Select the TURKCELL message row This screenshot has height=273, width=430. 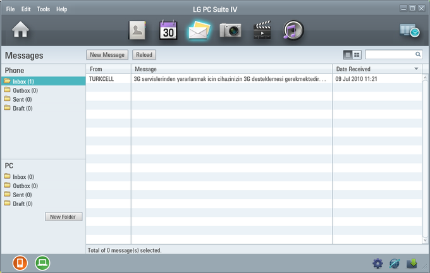(254, 79)
